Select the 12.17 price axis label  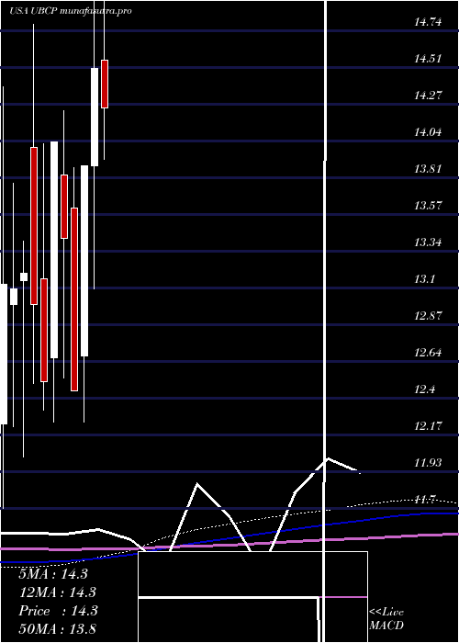point(428,425)
